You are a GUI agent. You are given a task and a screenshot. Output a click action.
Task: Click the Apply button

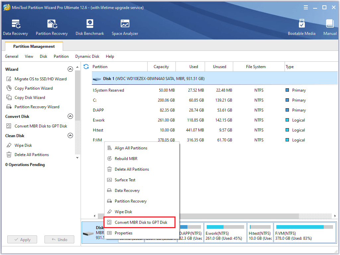[22, 239]
